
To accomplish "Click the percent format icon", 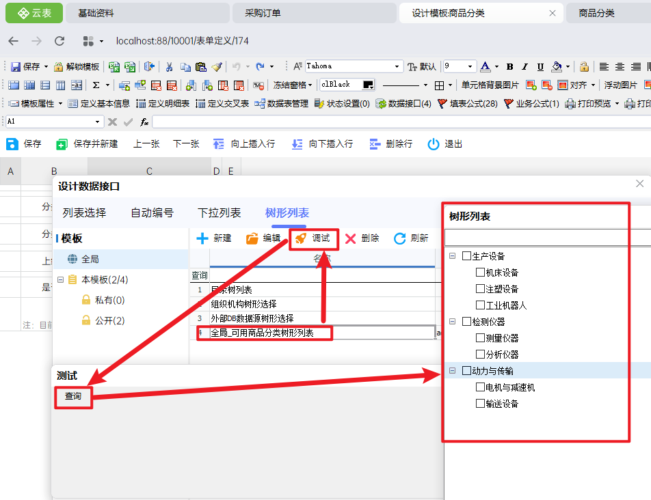I will coord(258,85).
